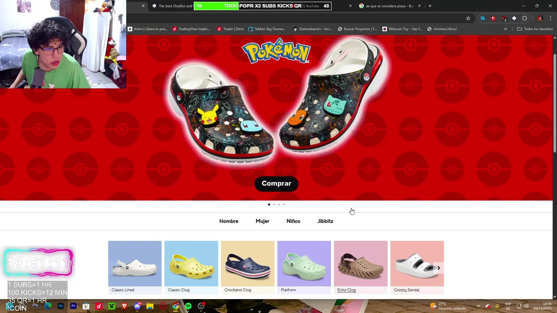557x313 pixels.
Task: Click the Comprar button on the Pokémon banner
Action: 276,183
